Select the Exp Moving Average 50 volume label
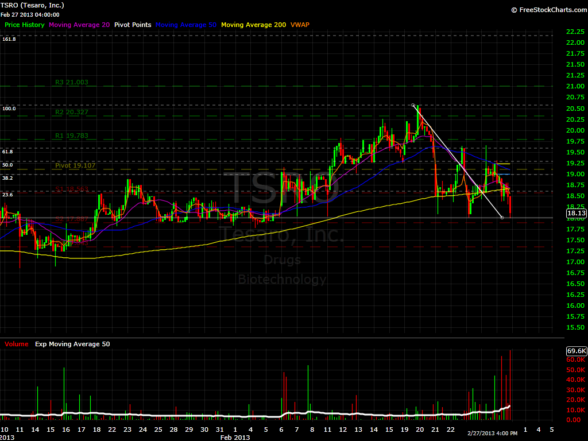This screenshot has width=588, height=441. point(72,344)
